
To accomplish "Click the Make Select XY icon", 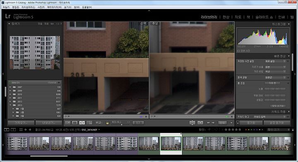I will coord(200,123).
